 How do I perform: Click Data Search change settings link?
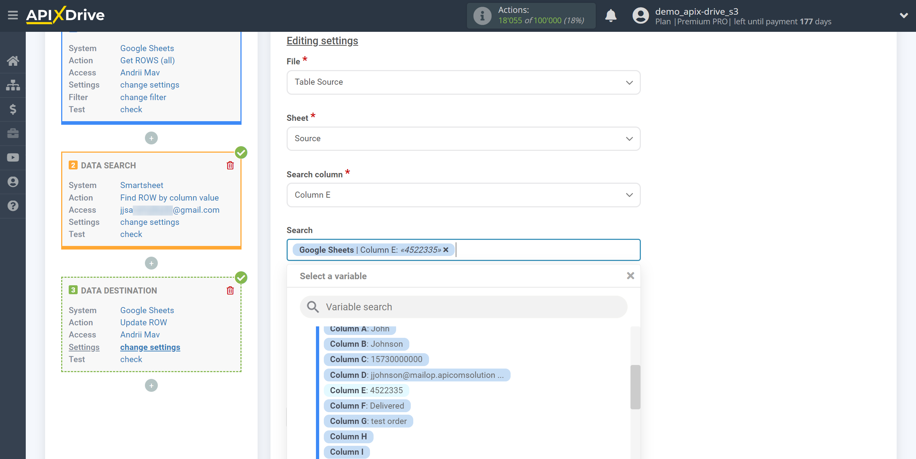click(150, 222)
